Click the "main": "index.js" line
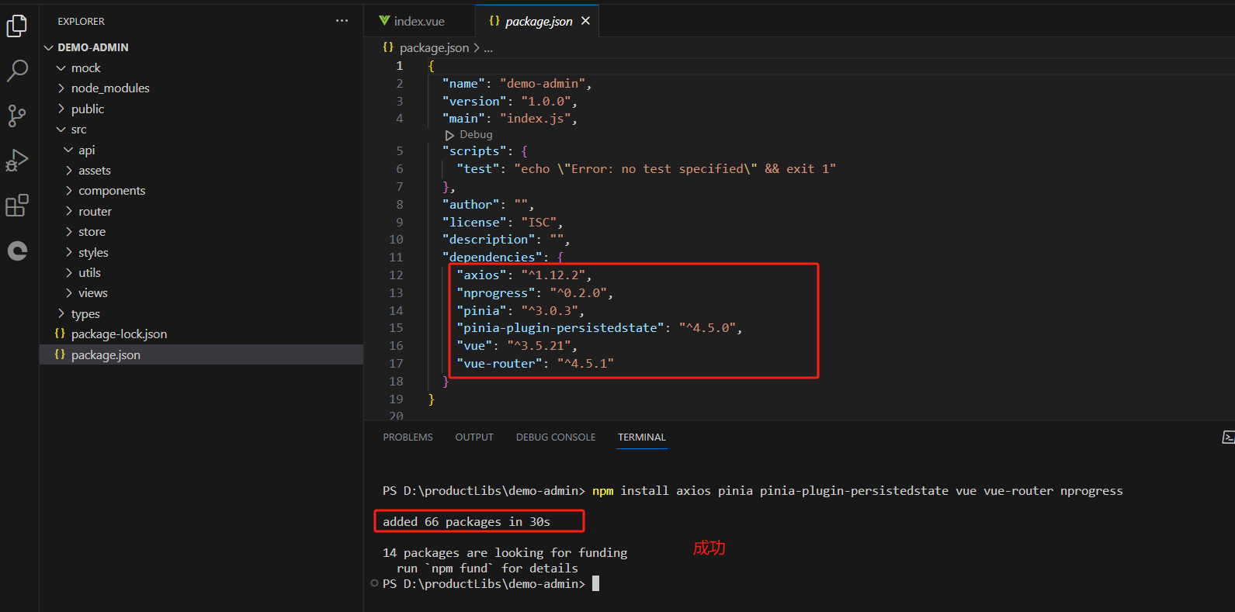 pos(510,119)
